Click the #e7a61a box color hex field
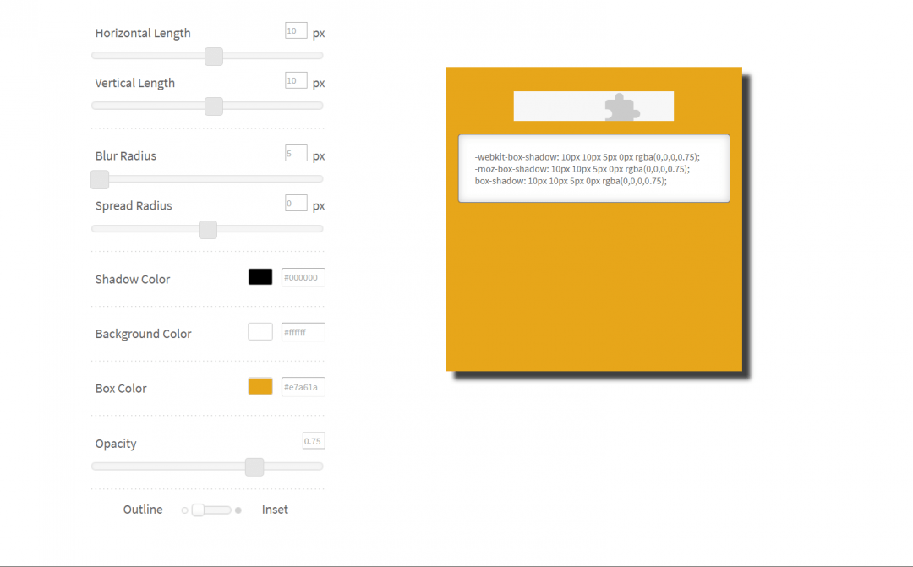This screenshot has height=567, width=913. 303,388
